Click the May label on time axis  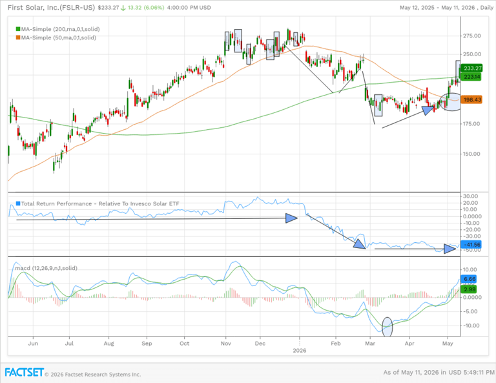(x=448, y=344)
